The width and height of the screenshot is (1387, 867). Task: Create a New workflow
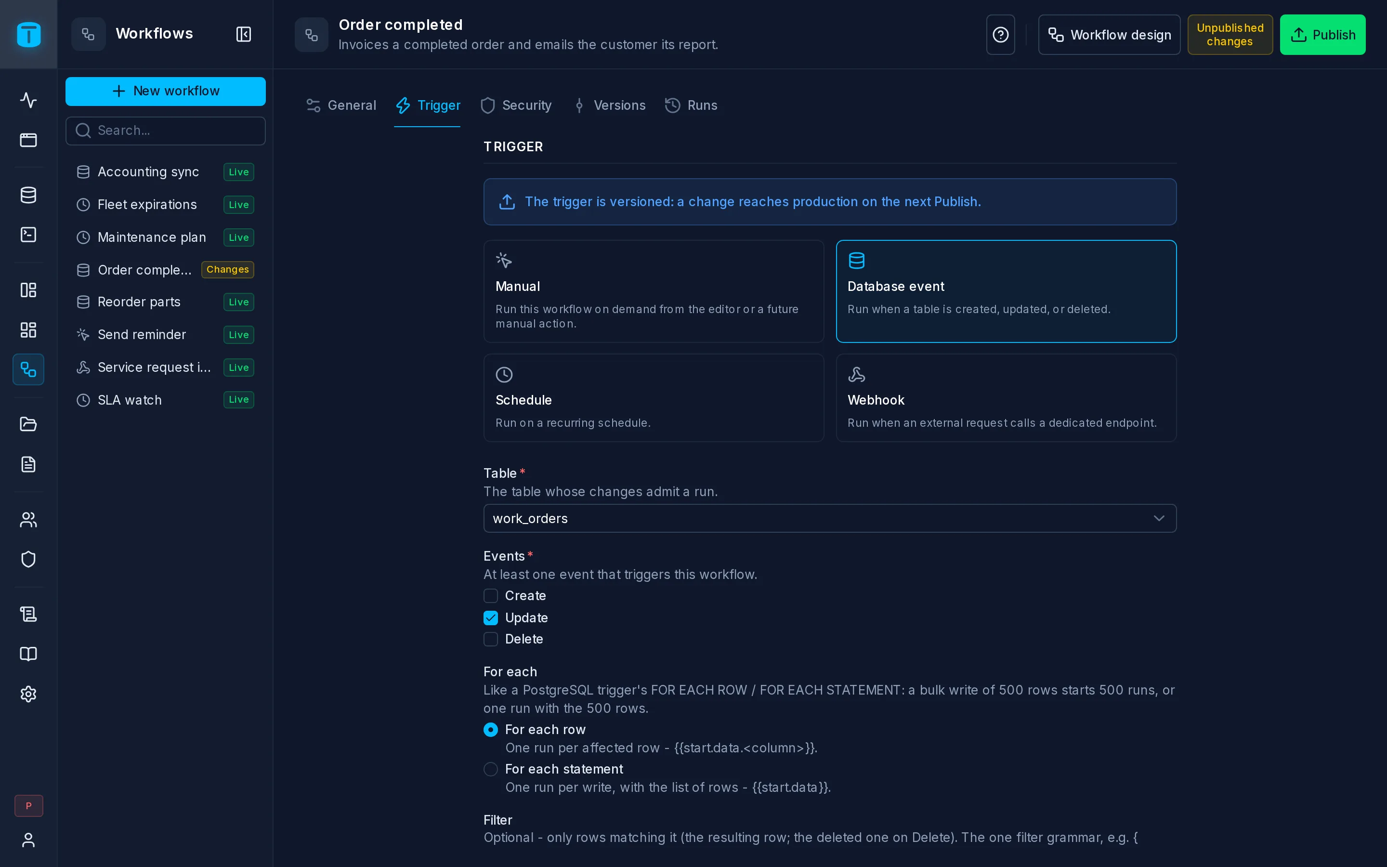[166, 91]
